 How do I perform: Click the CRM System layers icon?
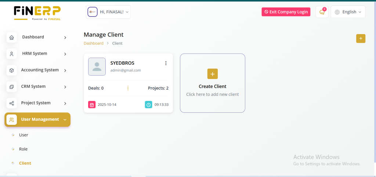pos(12,87)
